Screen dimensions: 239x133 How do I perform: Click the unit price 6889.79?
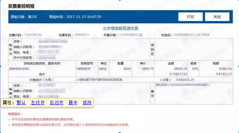coord(148,69)
